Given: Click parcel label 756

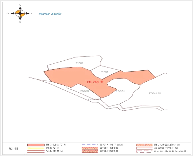Looking at the screenshot, I should pyautogui.click(x=120, y=91).
